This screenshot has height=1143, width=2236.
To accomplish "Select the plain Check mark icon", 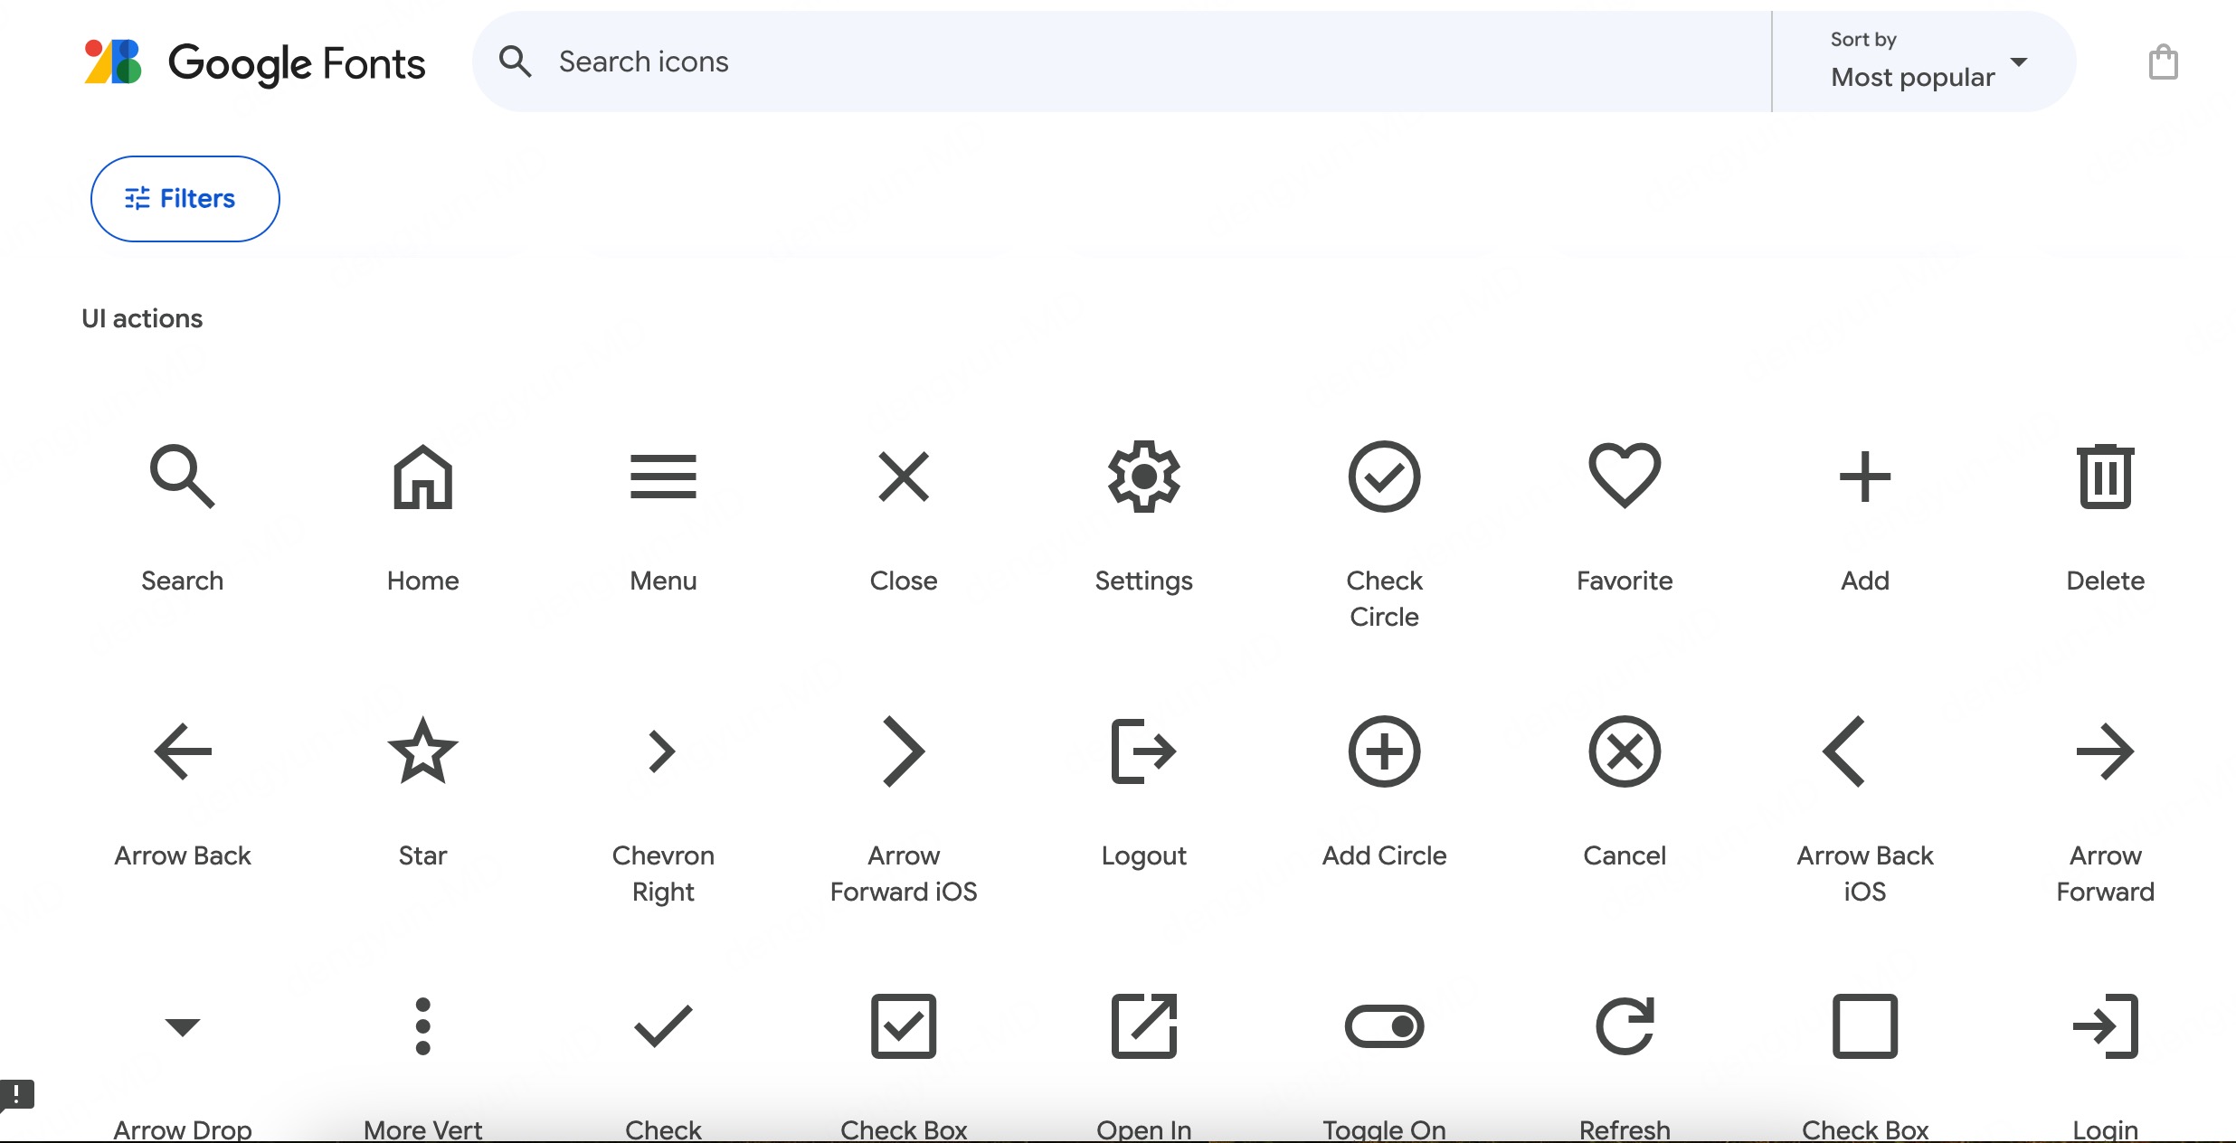I will (663, 1026).
